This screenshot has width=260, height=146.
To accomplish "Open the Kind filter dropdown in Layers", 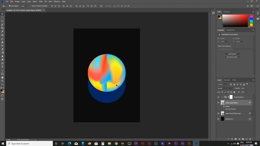I will pos(223,85).
